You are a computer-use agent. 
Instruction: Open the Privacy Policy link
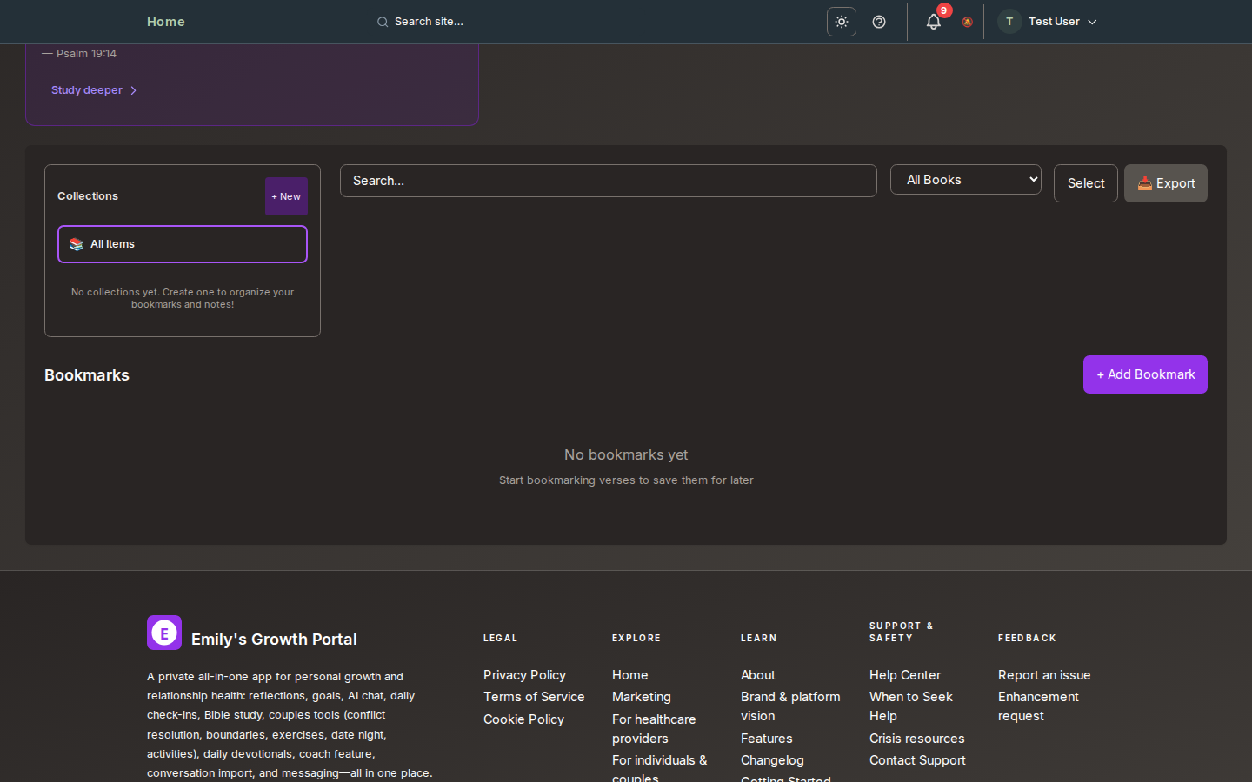click(524, 675)
